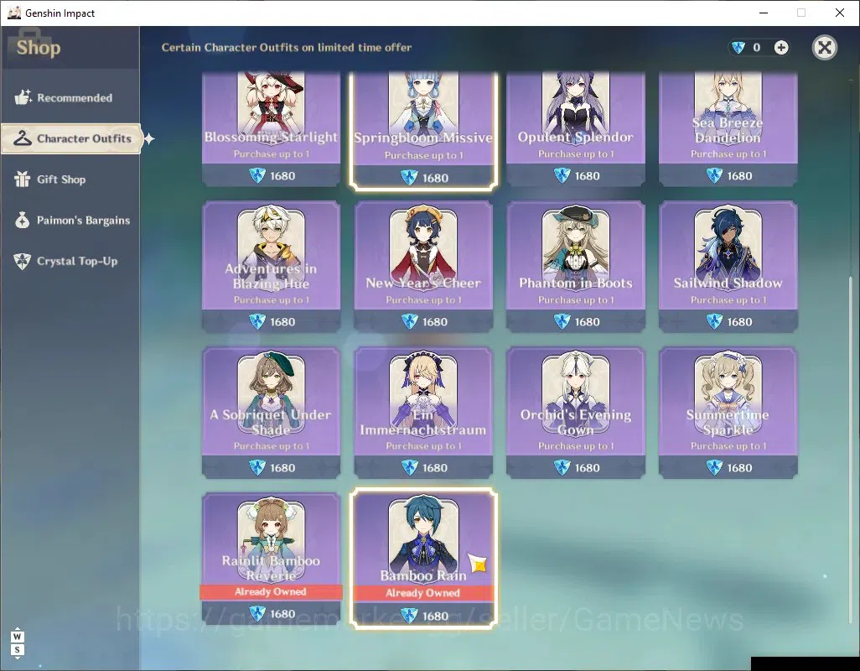This screenshot has height=671, width=860.
Task: Click the Genshin Impact title bar icon
Action: [13, 13]
